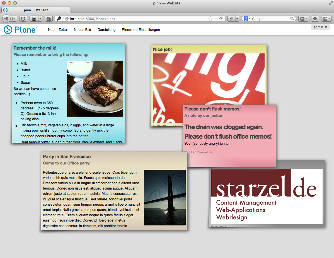The height and width of the screenshot is (258, 334).
Task: Go back with the browser Back arrow
Action: pyautogui.click(x=6, y=19)
